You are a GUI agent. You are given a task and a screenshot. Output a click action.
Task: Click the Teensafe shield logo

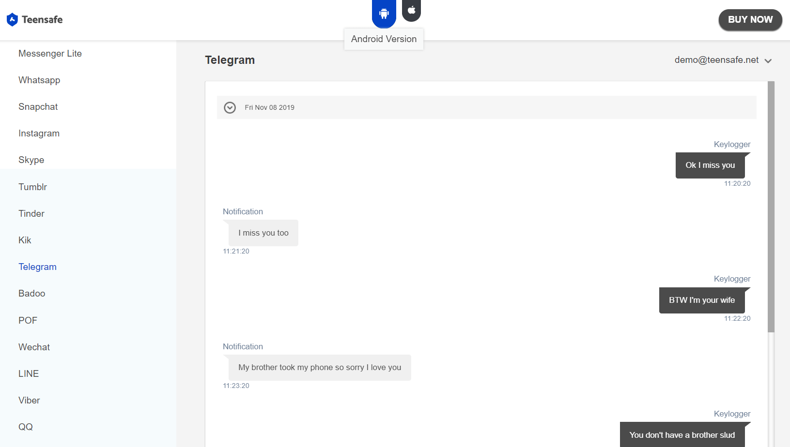click(12, 19)
